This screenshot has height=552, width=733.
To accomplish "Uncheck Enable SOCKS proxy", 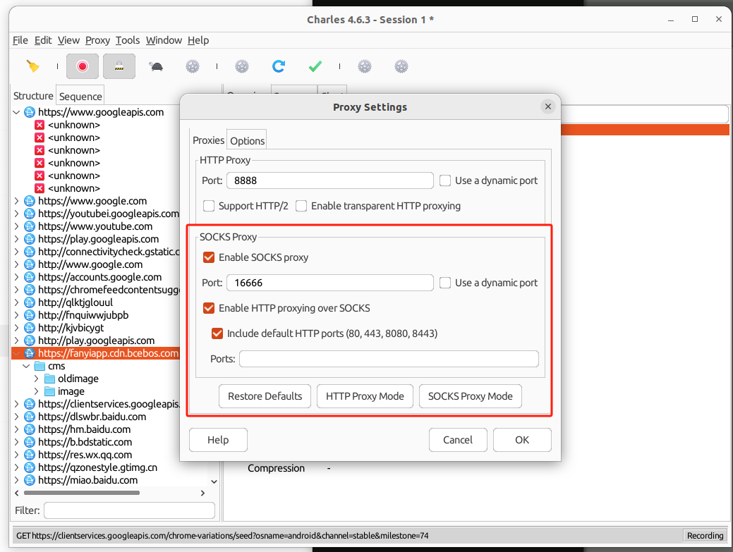I will pos(209,257).
